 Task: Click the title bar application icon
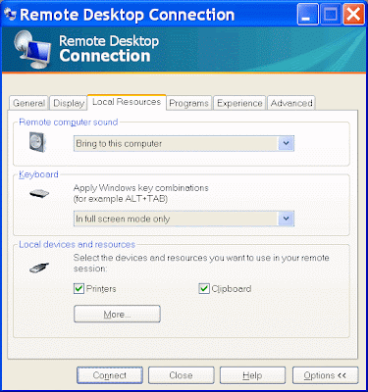point(10,15)
